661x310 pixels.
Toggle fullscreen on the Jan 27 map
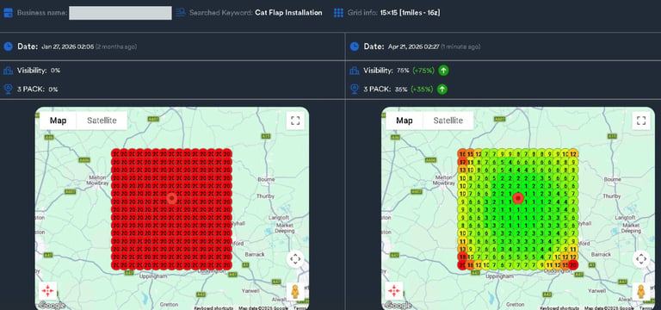click(x=295, y=121)
